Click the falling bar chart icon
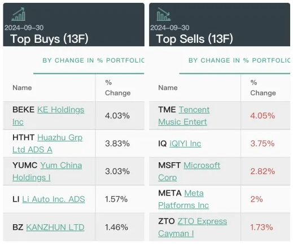 click(x=164, y=14)
